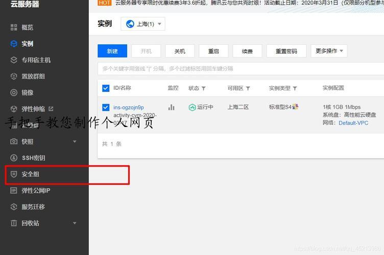Screen dimensions: 384x255
Task: Filter by 可用区 funnel icon
Action: coord(248,88)
